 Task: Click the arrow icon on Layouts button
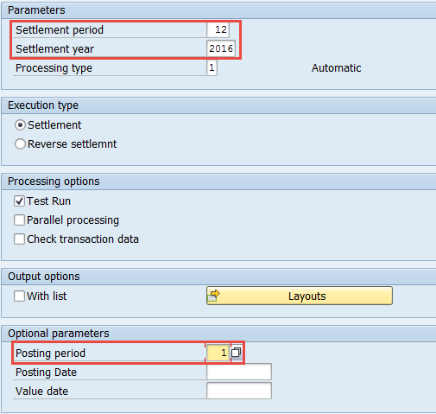[214, 296]
